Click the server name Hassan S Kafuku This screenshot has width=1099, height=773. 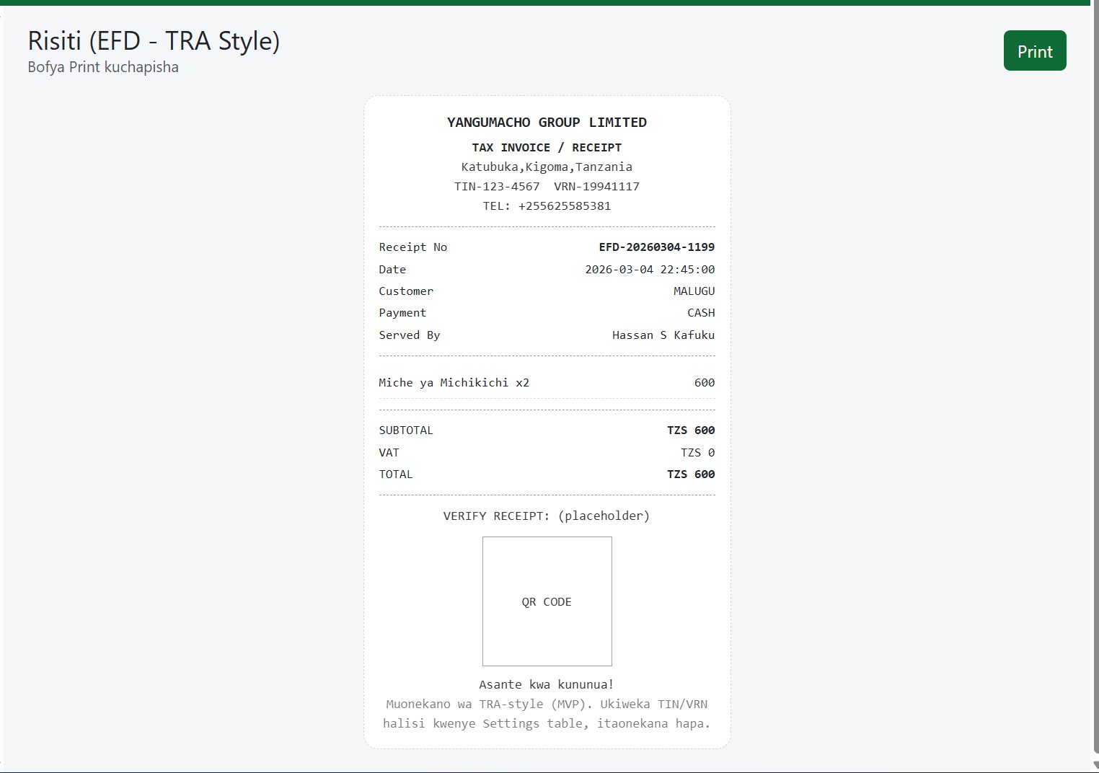[x=663, y=335]
